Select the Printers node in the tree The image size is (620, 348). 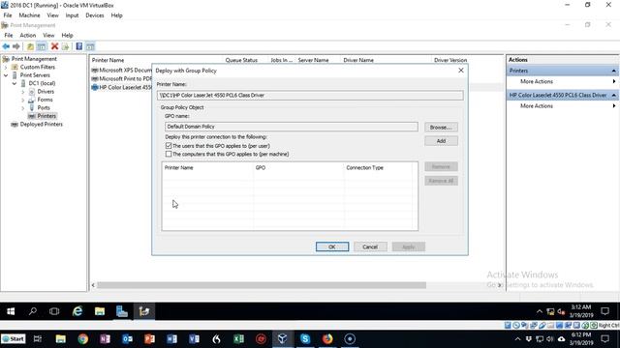pyautogui.click(x=46, y=116)
